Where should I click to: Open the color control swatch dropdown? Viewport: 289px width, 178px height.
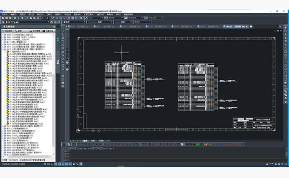[74, 22]
